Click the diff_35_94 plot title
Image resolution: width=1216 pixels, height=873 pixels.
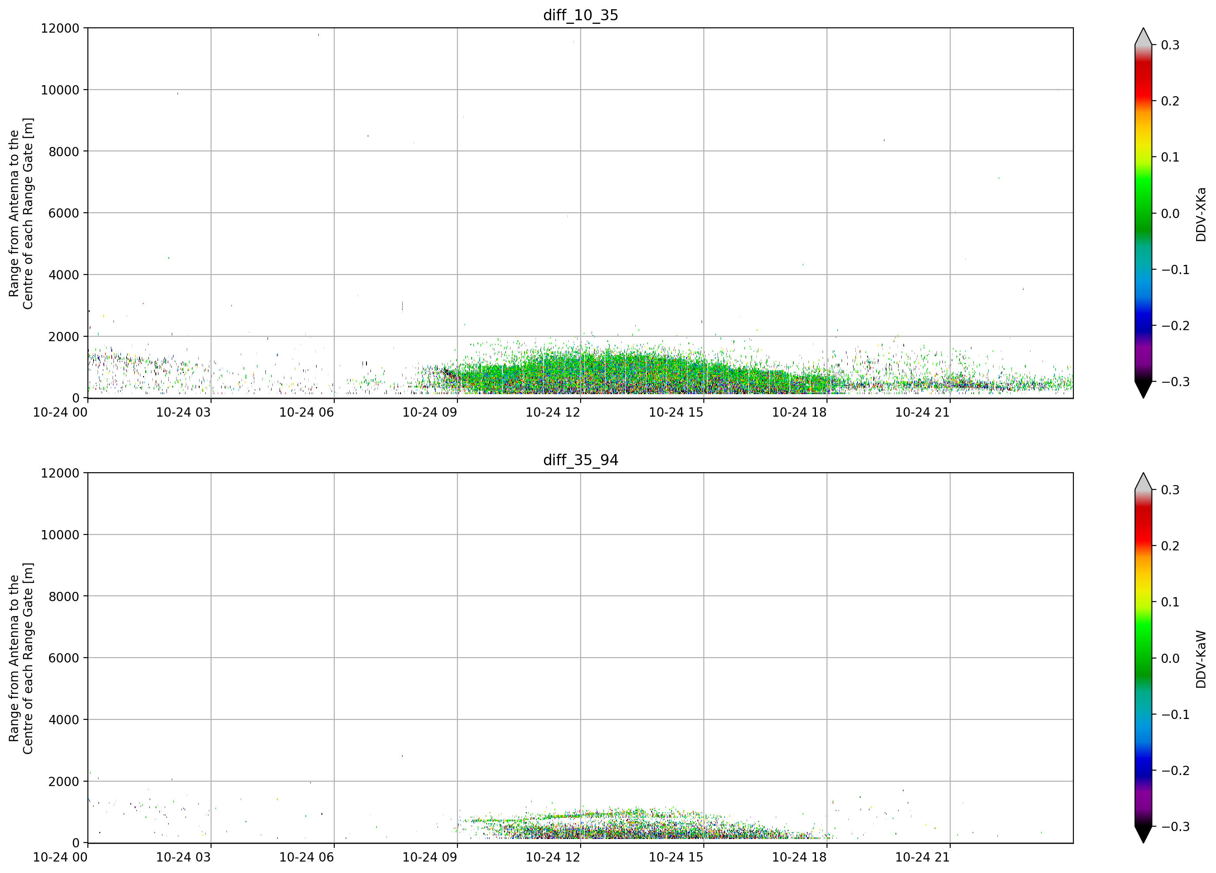pyautogui.click(x=581, y=460)
